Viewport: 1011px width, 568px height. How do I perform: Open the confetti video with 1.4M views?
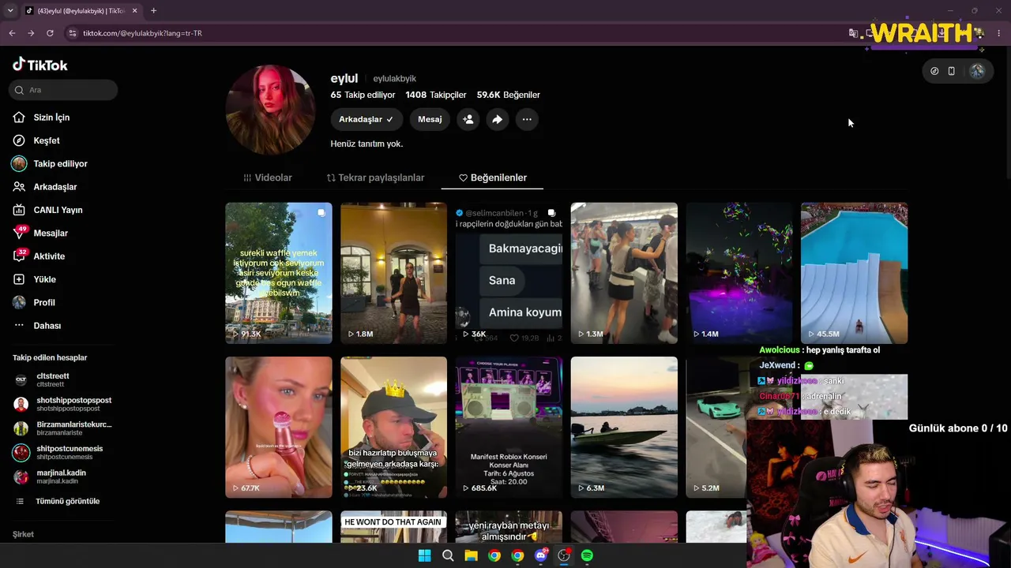[739, 273]
